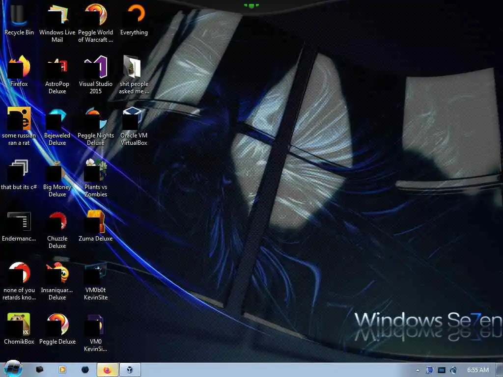Image resolution: width=503 pixels, height=377 pixels.
Task: Switch to Firefox in the taskbar
Action: (x=108, y=370)
